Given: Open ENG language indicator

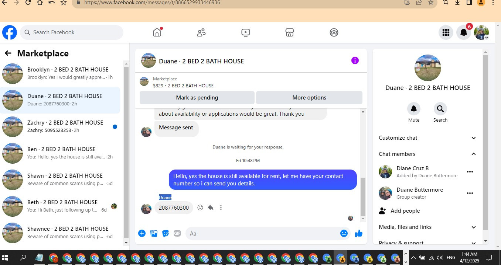Looking at the screenshot, I should (x=451, y=258).
